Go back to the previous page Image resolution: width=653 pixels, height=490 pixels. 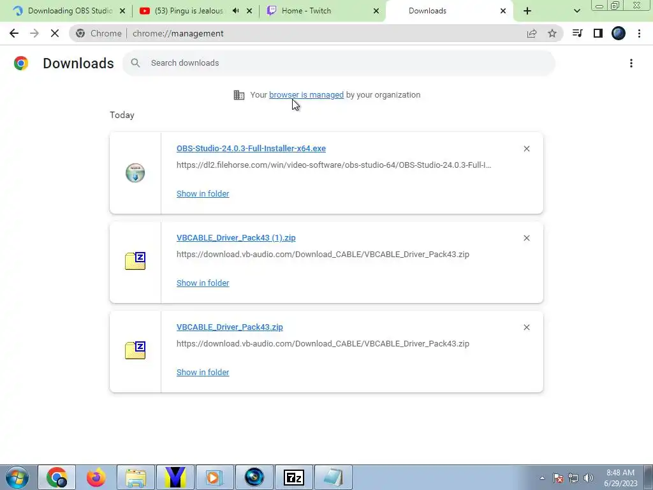[x=14, y=33]
